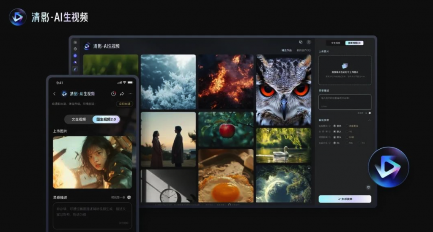Image resolution: width=433 pixels, height=232 pixels.
Task: Click the round icon next to 帮我想一条
Action: click(x=129, y=197)
